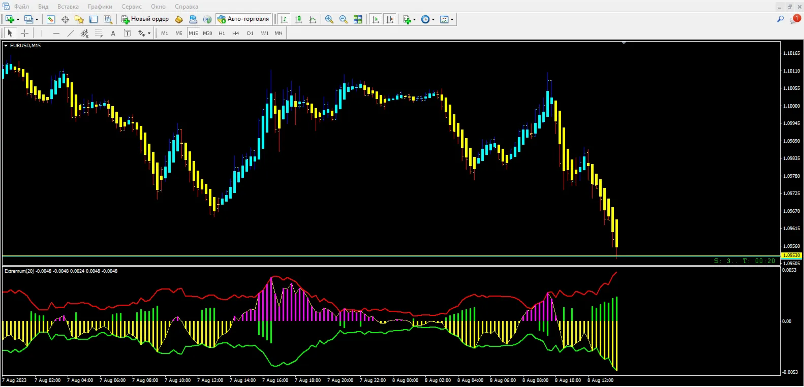
Task: Click the Zoom Out magnifier icon
Action: coord(344,19)
